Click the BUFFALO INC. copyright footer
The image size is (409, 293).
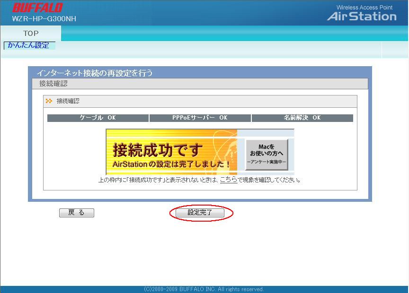pyautogui.click(x=204, y=289)
